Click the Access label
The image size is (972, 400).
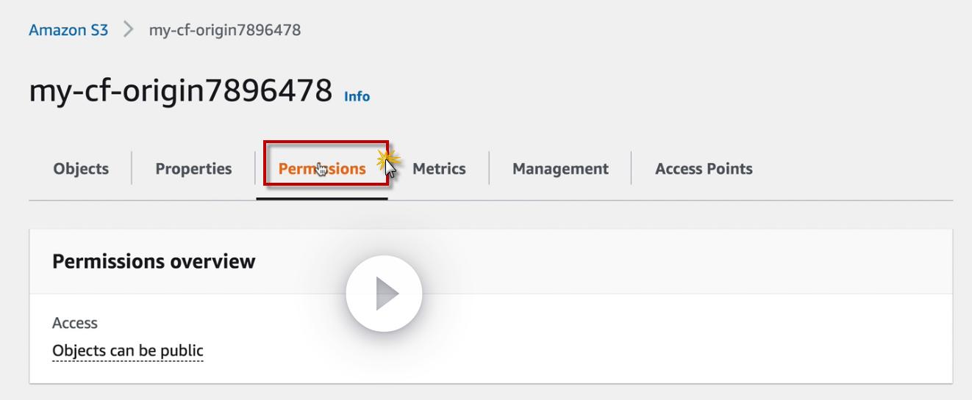click(x=75, y=323)
